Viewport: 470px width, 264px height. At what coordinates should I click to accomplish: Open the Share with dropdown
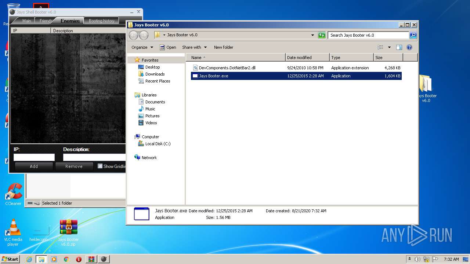(x=194, y=47)
